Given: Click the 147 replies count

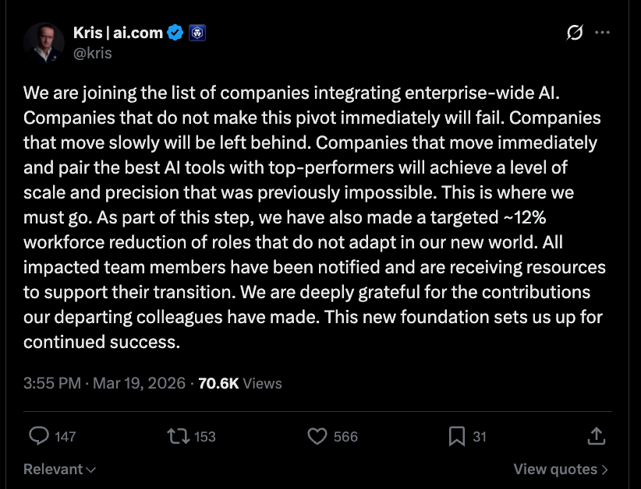Looking at the screenshot, I should pyautogui.click(x=66, y=437).
